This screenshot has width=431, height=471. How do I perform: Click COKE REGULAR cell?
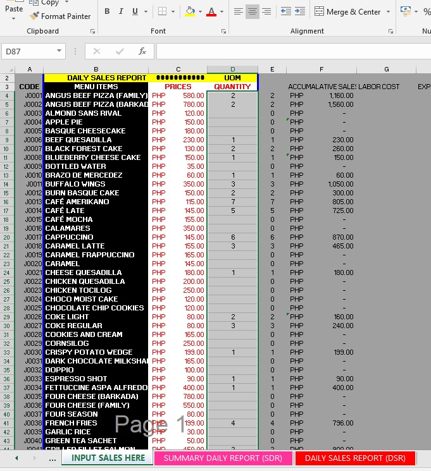(x=96, y=326)
